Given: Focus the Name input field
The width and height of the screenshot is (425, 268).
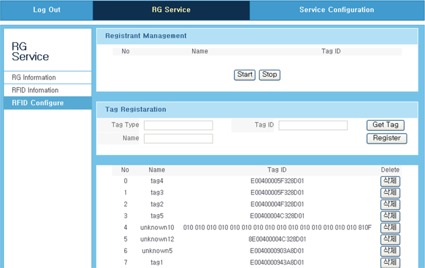Looking at the screenshot, I should pos(178,139).
